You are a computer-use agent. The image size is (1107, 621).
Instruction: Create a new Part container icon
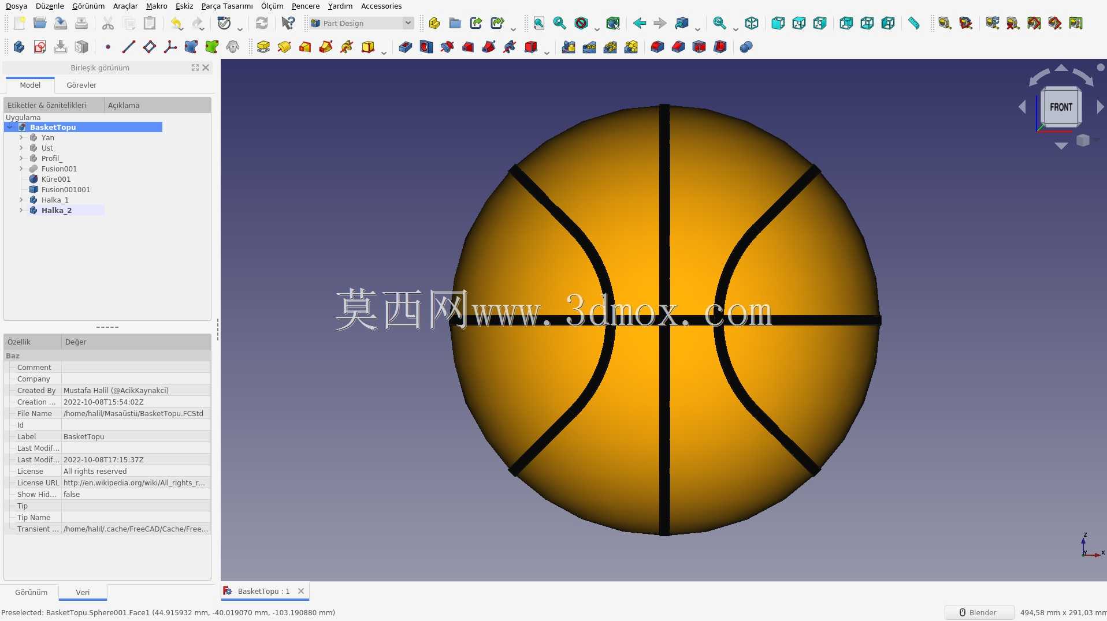(434, 23)
